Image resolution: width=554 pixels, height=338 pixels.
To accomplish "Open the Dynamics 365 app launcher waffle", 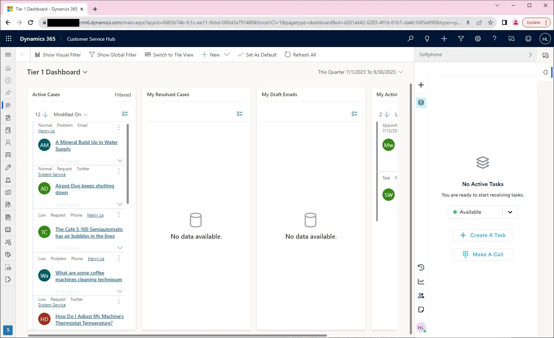I will [9, 39].
